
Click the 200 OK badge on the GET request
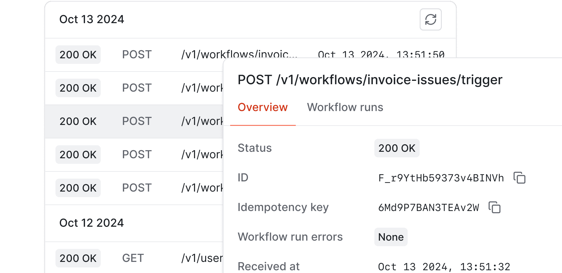[78, 258]
